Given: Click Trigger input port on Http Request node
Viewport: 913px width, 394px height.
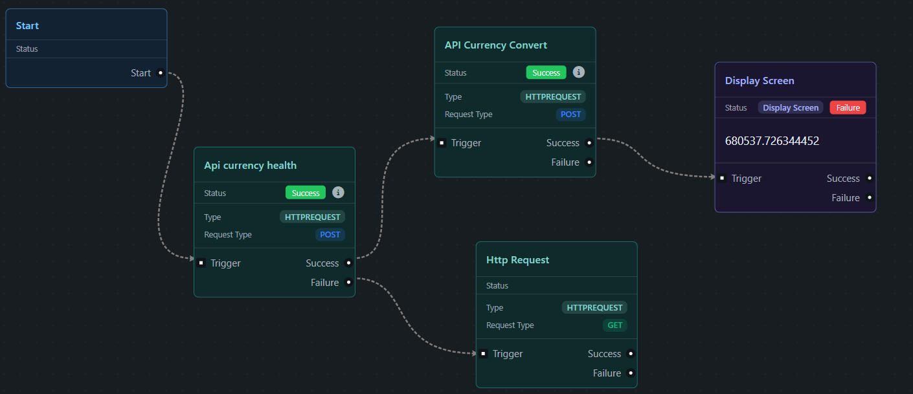Looking at the screenshot, I should [x=483, y=353].
